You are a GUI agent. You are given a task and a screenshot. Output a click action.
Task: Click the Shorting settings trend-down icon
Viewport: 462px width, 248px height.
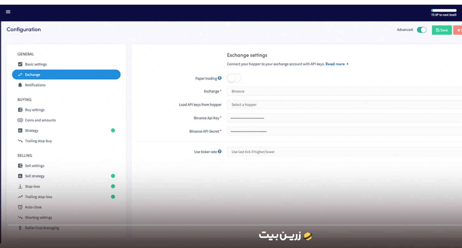[x=20, y=218]
